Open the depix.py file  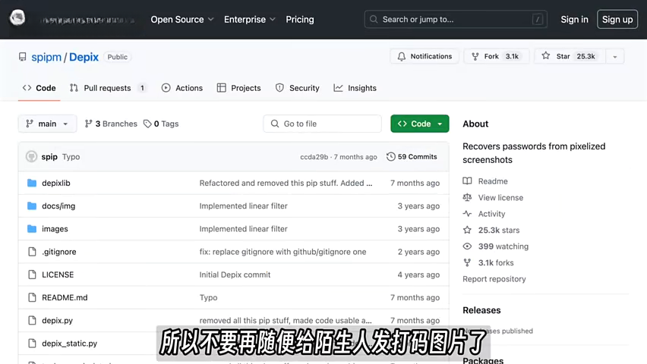pyautogui.click(x=58, y=320)
